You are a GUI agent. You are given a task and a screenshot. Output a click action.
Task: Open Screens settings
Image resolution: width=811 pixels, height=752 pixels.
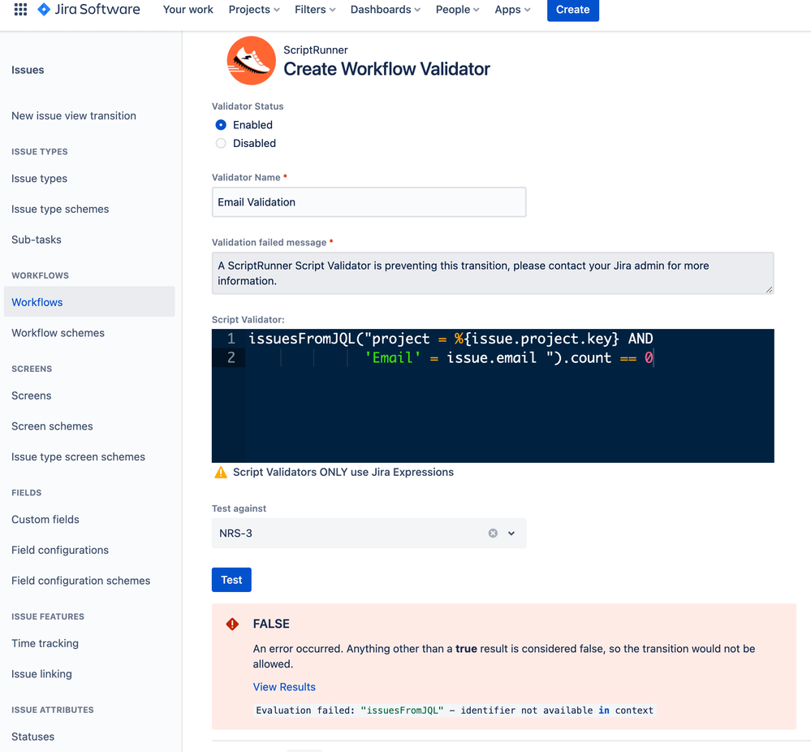coord(32,395)
